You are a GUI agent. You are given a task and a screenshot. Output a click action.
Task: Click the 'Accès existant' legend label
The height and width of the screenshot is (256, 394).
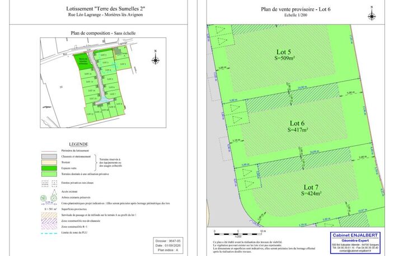point(69,192)
